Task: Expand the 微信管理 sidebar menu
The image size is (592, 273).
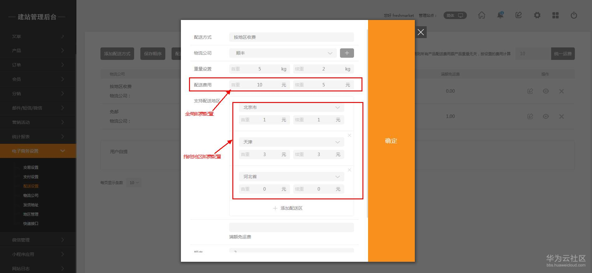Action: (38, 240)
